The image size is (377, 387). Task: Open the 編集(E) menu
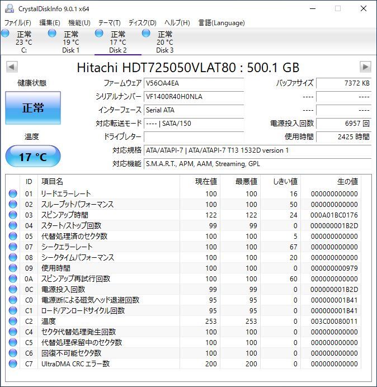[x=50, y=23]
